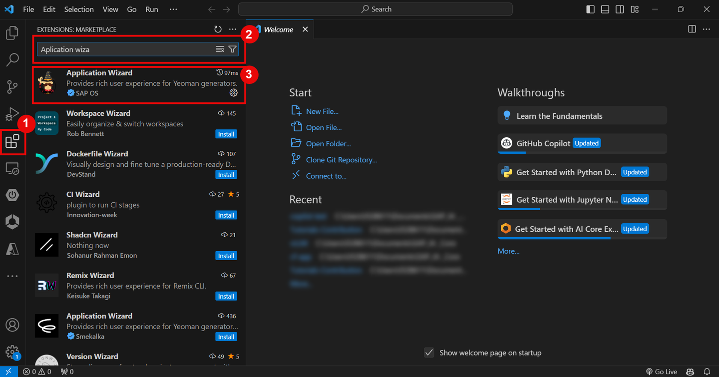Install the Remix Wizard extension
Image resolution: width=719 pixels, height=377 pixels.
[x=226, y=296]
